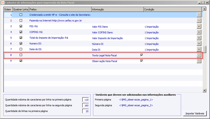
Task: Click the plus button in Data do DI row
Action: [x=199, y=49]
